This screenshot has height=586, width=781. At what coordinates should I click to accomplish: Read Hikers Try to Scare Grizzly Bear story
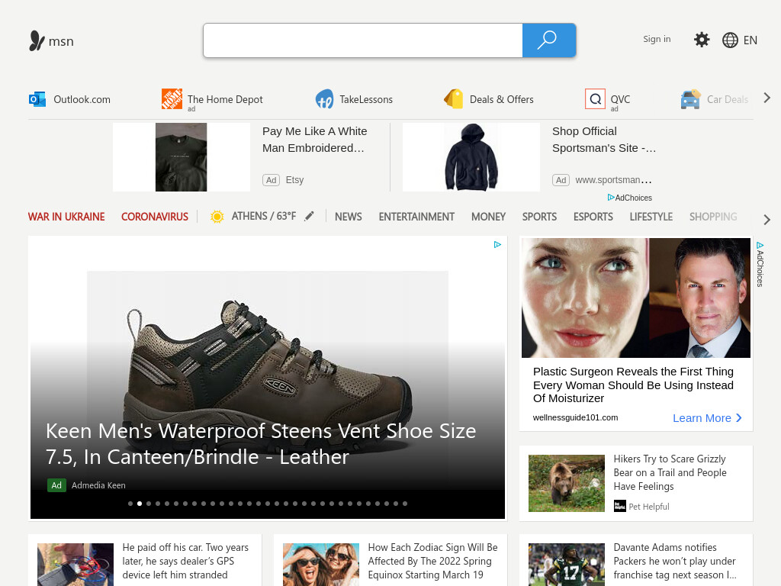pos(670,472)
